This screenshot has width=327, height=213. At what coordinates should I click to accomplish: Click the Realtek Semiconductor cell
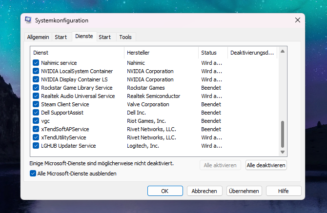click(x=153, y=96)
